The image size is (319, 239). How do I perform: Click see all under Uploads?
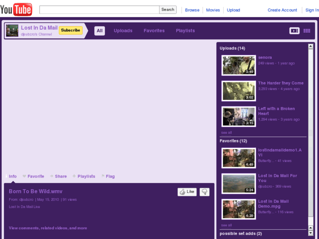226,132
